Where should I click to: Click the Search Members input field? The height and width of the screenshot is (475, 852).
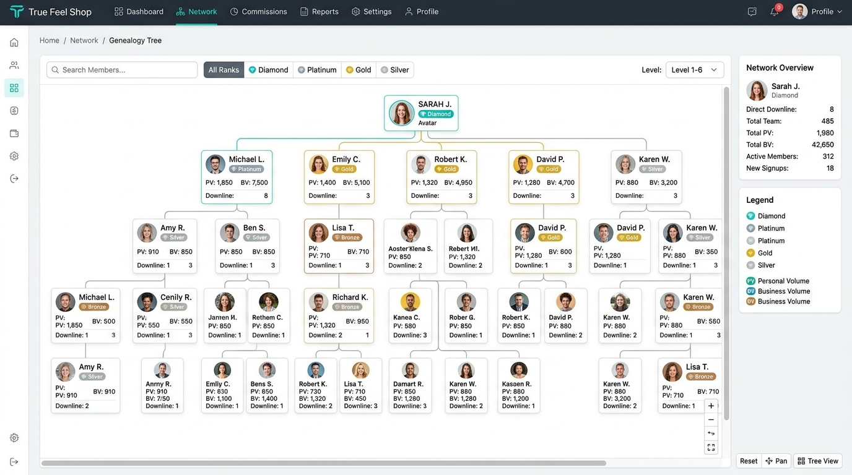click(122, 70)
